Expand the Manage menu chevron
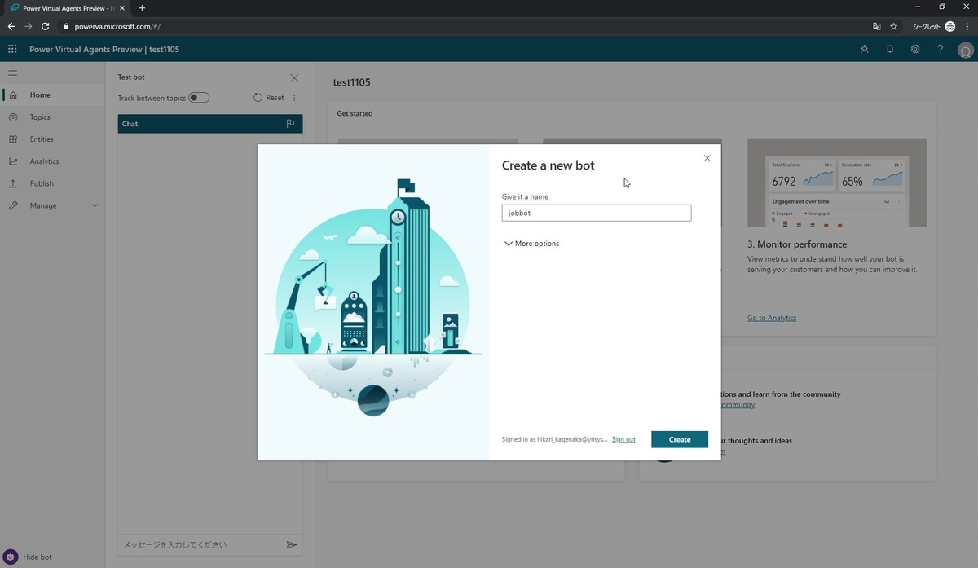Image resolution: width=978 pixels, height=568 pixels. [x=95, y=205]
